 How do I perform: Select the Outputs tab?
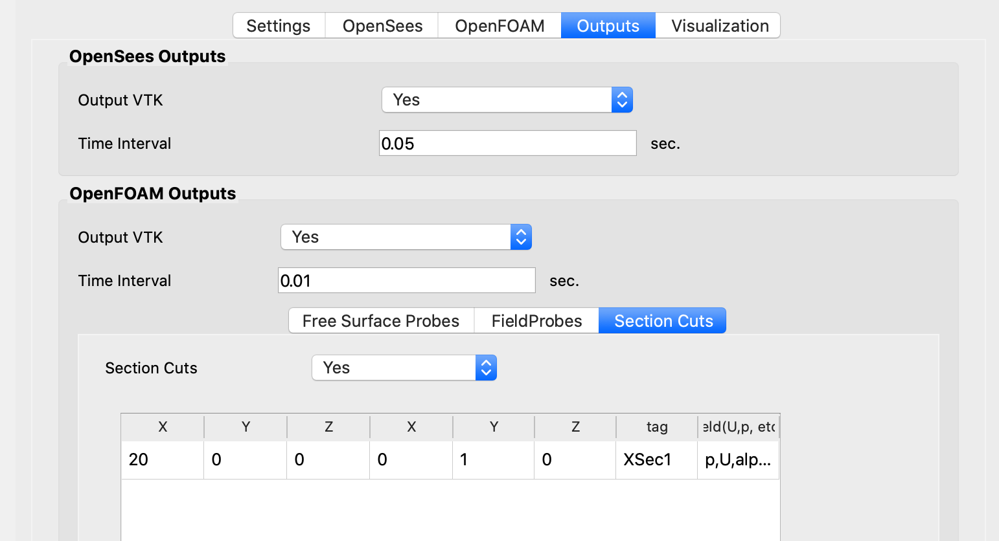[608, 26]
